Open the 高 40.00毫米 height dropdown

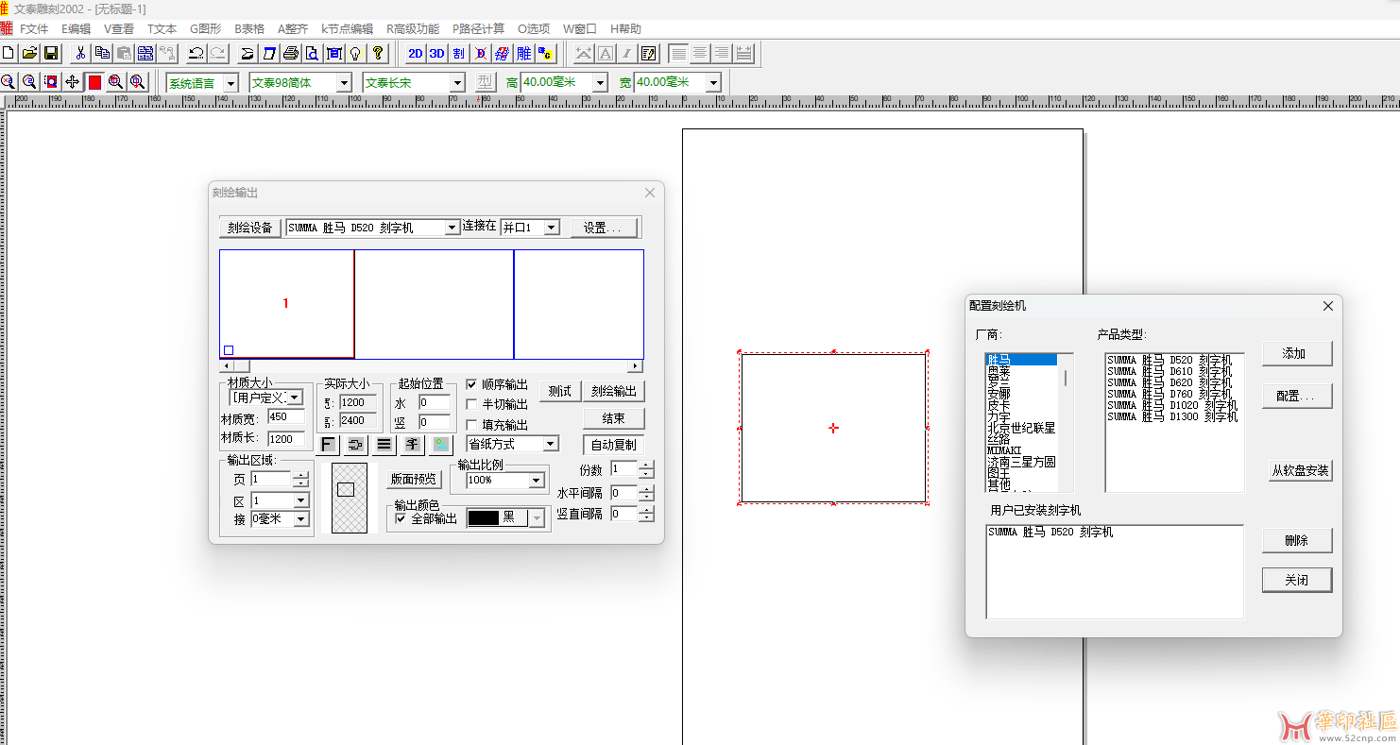[600, 83]
